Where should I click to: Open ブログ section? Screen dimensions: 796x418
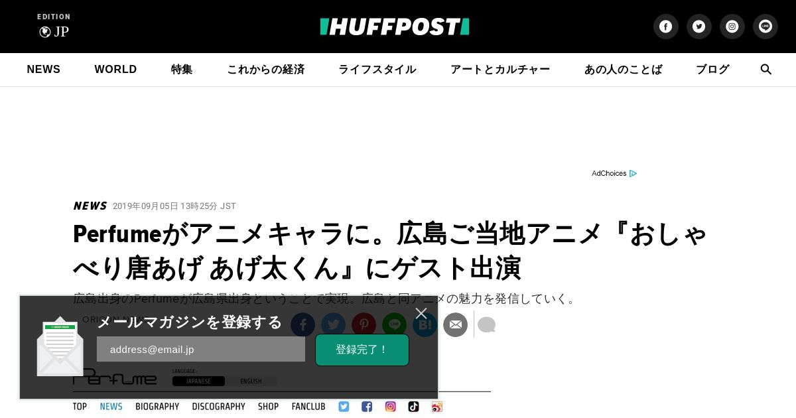[712, 70]
